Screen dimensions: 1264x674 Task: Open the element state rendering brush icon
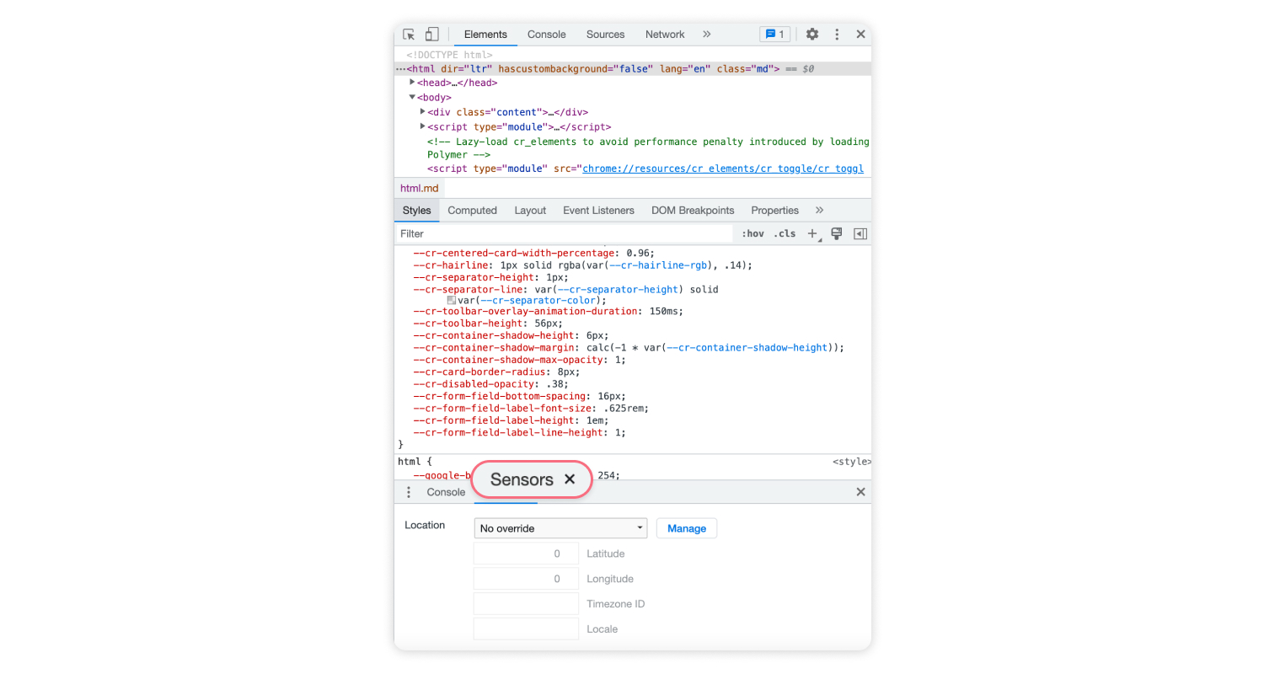[836, 233]
